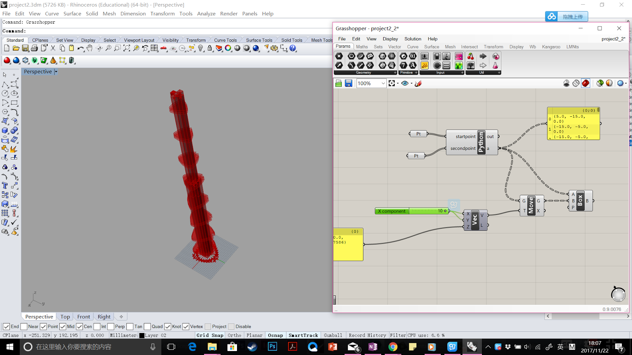Click the Layer 02 black color swatch

[x=142, y=336]
